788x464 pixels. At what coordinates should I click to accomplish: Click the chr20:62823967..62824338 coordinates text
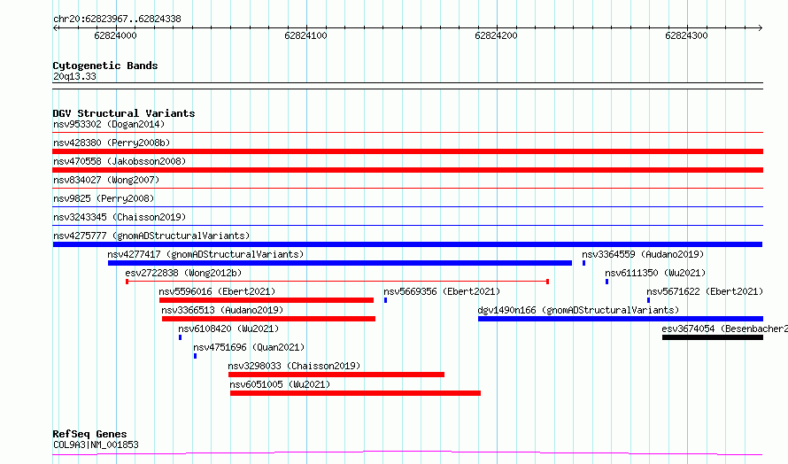pos(117,19)
